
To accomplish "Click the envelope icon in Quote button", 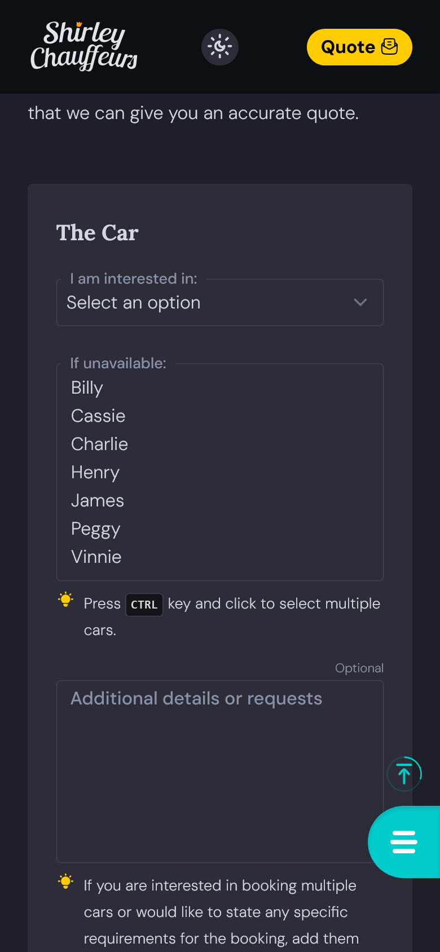I will click(x=389, y=47).
